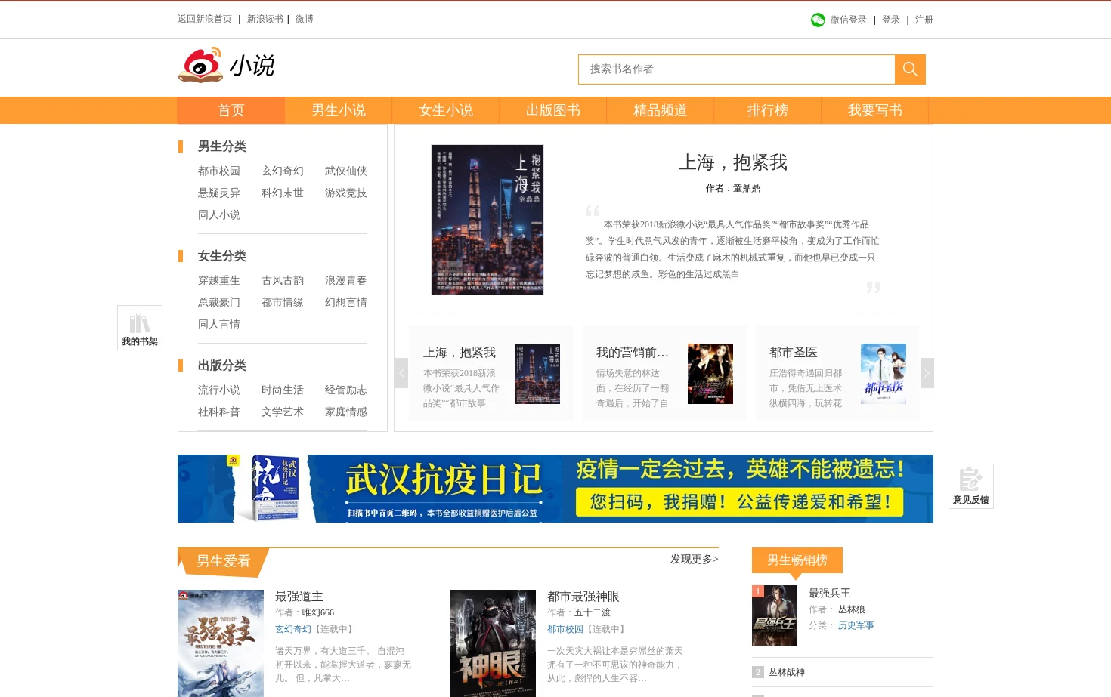Select 都市情缘 category
This screenshot has height=697, width=1111.
pos(283,303)
